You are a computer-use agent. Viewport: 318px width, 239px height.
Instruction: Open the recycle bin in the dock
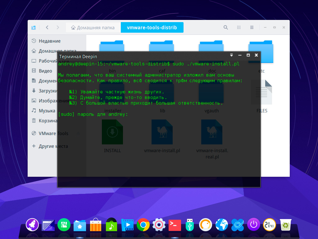click(x=285, y=224)
